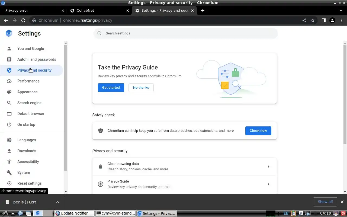Open the profile avatar menu
347x217 pixels.
coord(332,20)
